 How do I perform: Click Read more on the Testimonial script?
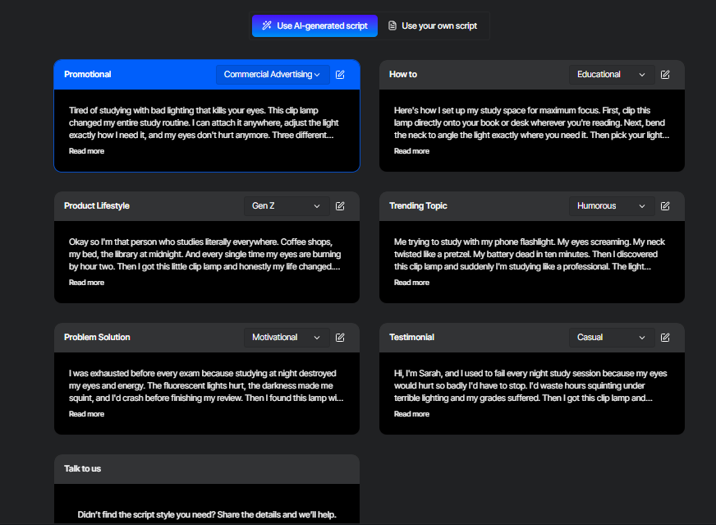point(411,414)
